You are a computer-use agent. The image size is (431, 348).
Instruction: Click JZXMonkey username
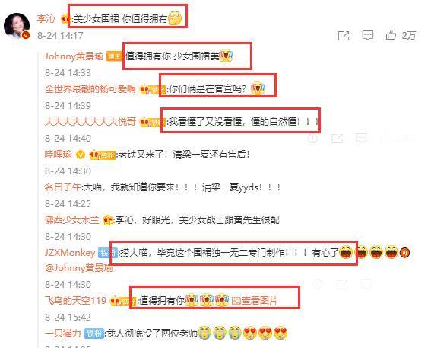[x=70, y=253]
